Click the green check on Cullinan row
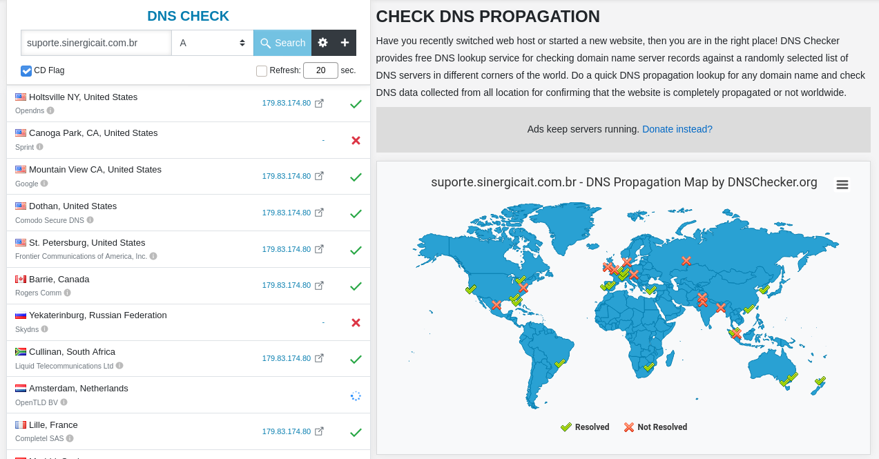 point(356,359)
